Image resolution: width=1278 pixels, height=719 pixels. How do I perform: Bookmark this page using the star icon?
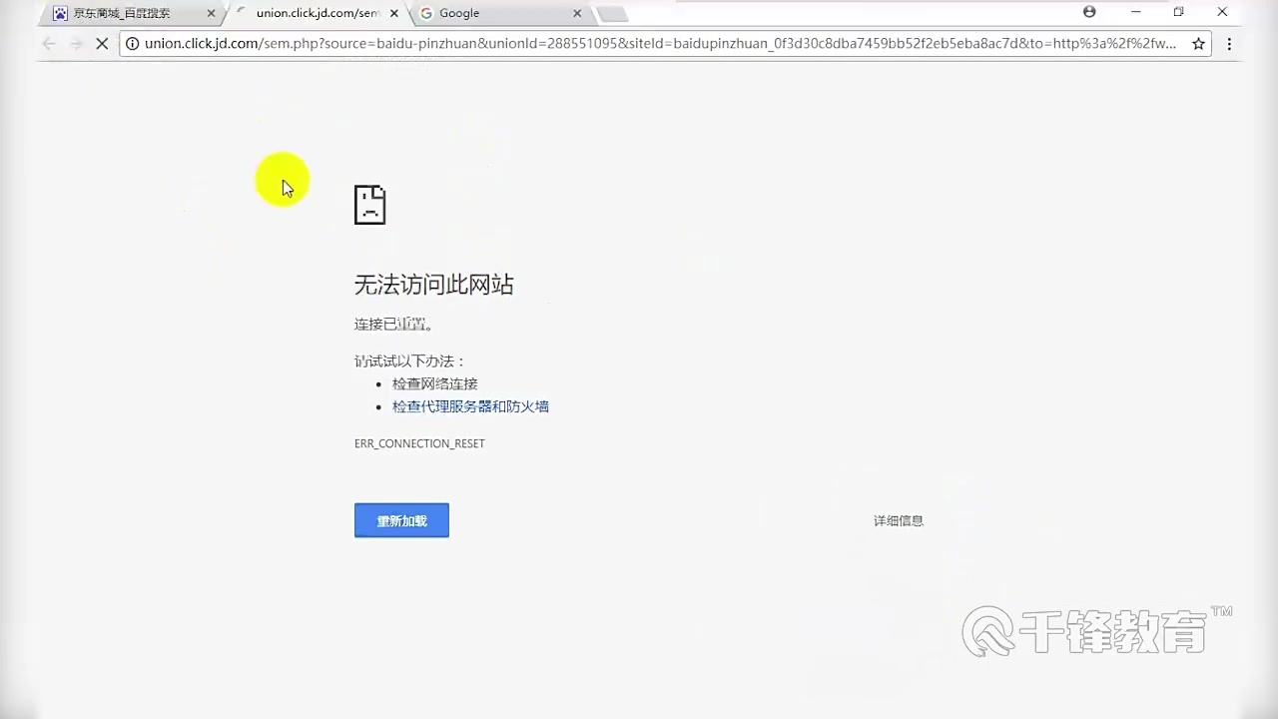tap(1198, 44)
